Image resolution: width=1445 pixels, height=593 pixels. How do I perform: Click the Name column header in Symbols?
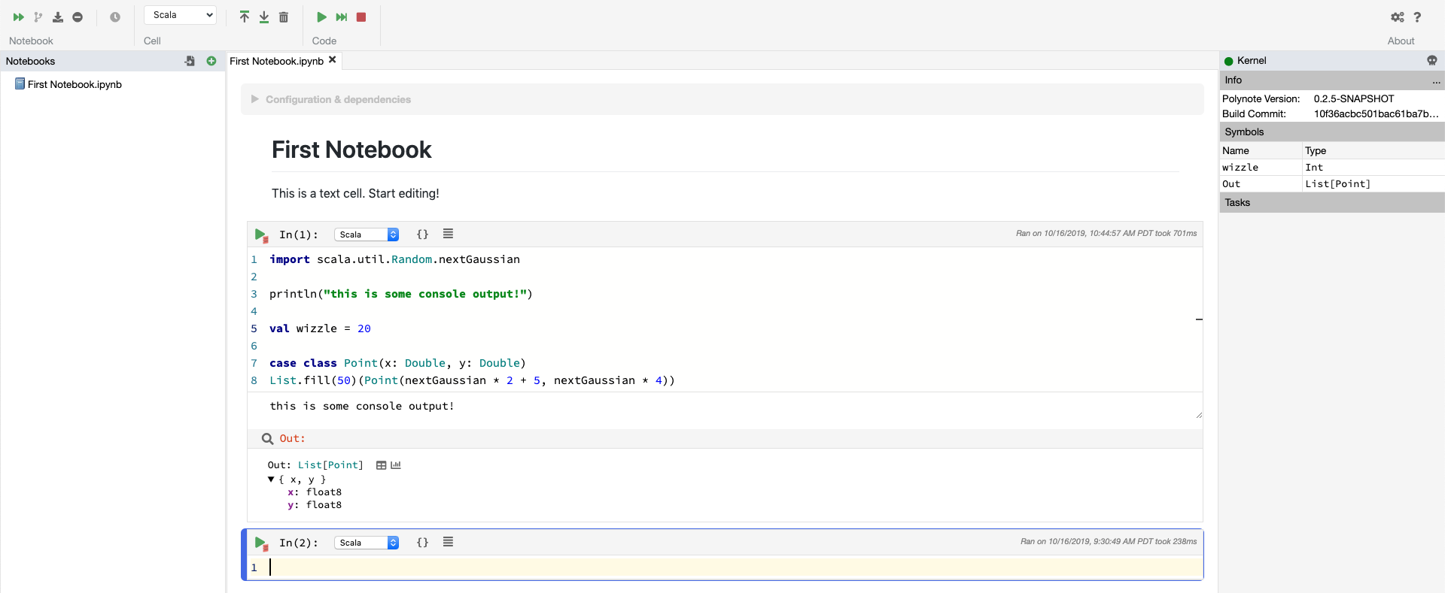tap(1236, 150)
